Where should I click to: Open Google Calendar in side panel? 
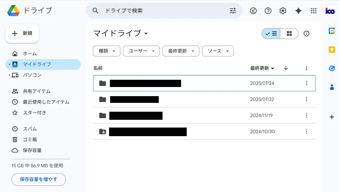[x=332, y=31]
